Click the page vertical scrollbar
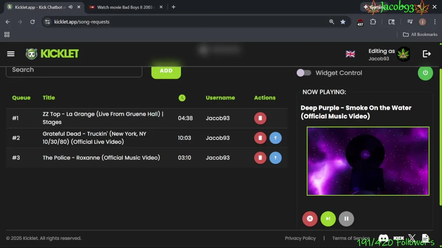The image size is (442, 248). pyautogui.click(x=440, y=138)
